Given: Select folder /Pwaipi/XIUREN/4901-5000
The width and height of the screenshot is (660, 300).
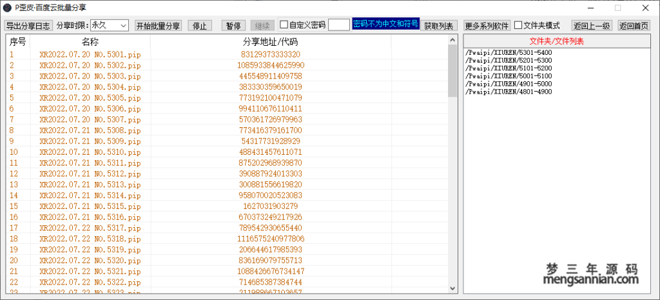Looking at the screenshot, I should (x=508, y=84).
